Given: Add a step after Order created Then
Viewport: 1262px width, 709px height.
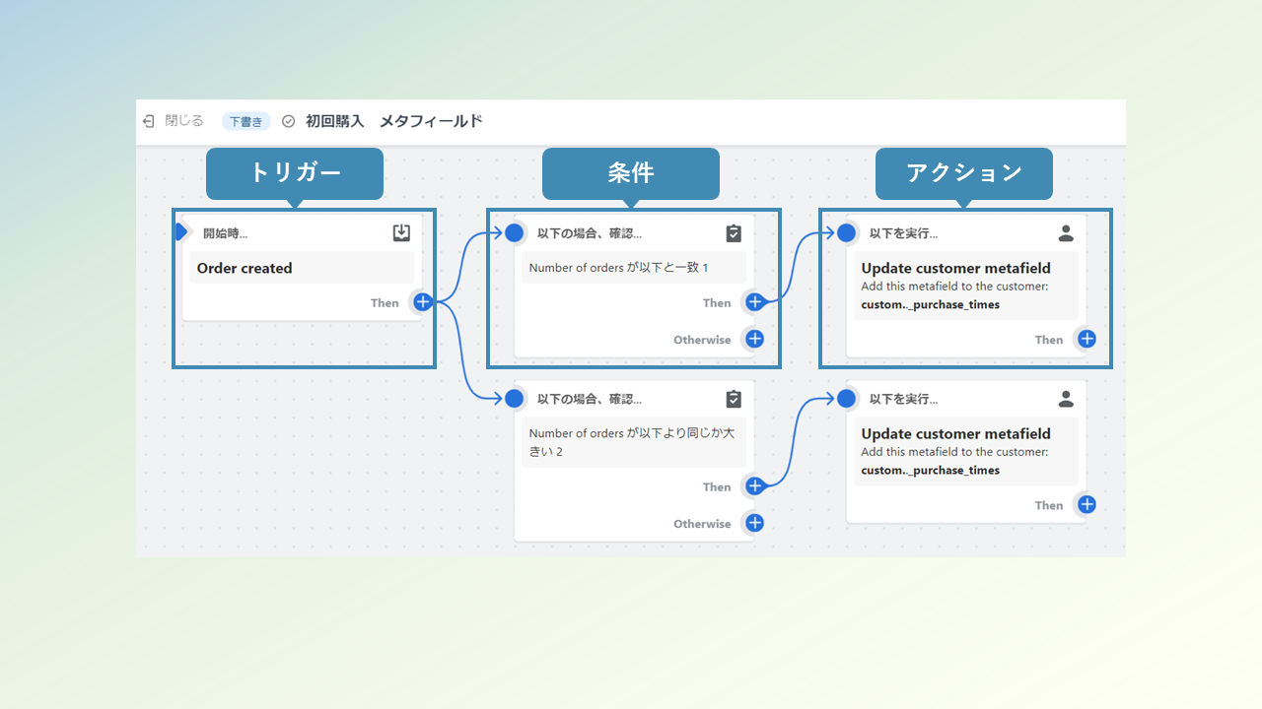Looking at the screenshot, I should click(x=422, y=302).
